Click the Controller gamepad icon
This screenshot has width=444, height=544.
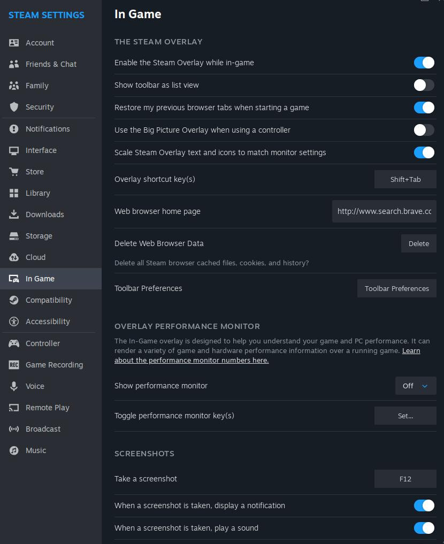pos(14,343)
